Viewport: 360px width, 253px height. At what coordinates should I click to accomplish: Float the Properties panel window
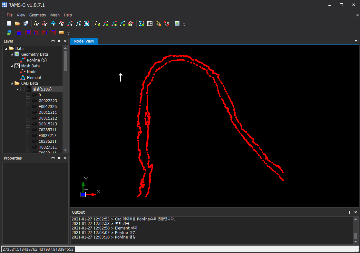53,158
